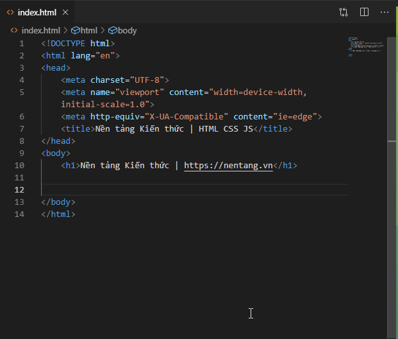Click the file icon in breadcrumb path
Screen dimensions: 398x339
[x=14, y=30]
